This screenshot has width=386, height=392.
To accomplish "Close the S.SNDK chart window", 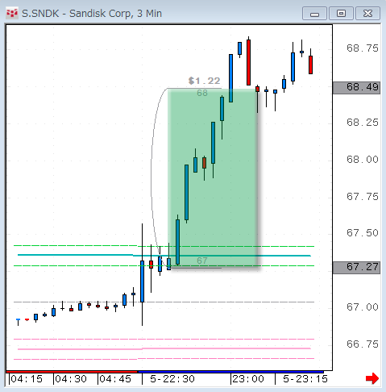I will (367, 14).
